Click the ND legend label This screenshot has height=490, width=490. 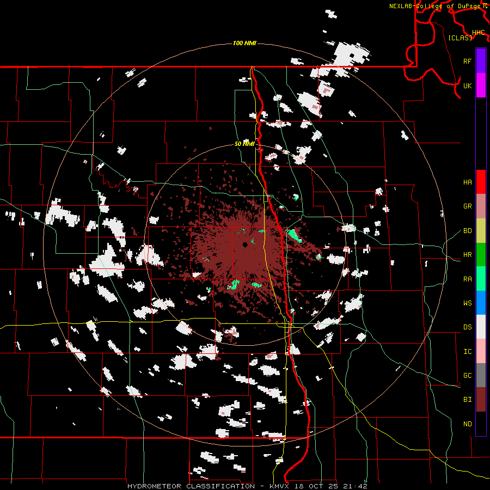click(x=468, y=424)
